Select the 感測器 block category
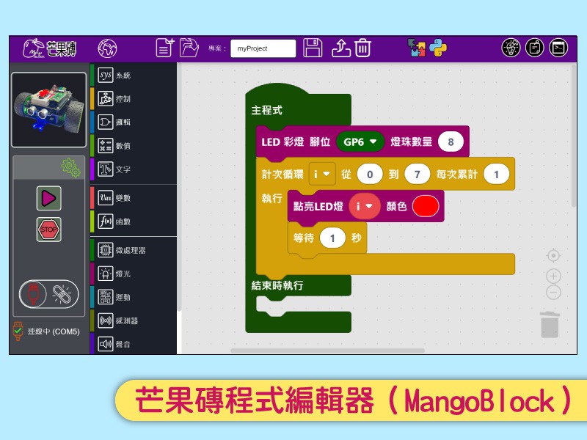Screen dimensions: 587x440 click(127, 320)
